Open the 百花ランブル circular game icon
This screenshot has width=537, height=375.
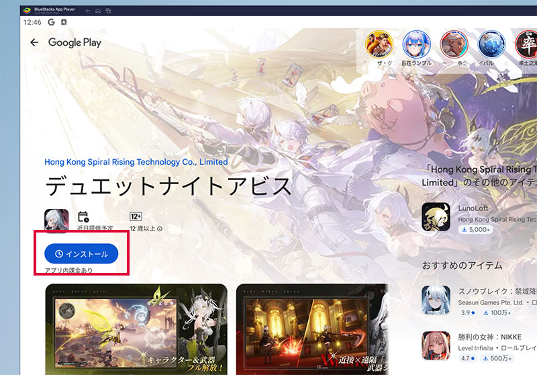[x=416, y=46]
